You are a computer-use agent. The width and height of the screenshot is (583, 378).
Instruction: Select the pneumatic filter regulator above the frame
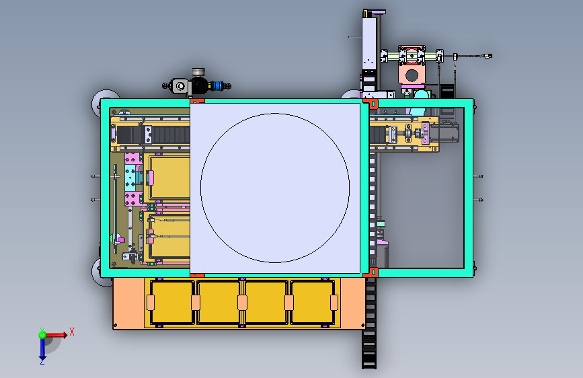tap(197, 83)
